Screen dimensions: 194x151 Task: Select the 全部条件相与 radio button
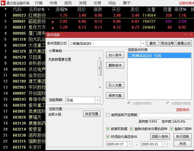pyautogui.click(x=129, y=103)
